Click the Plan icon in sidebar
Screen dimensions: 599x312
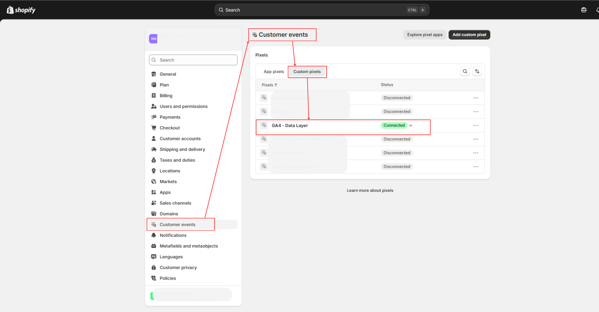click(x=154, y=85)
